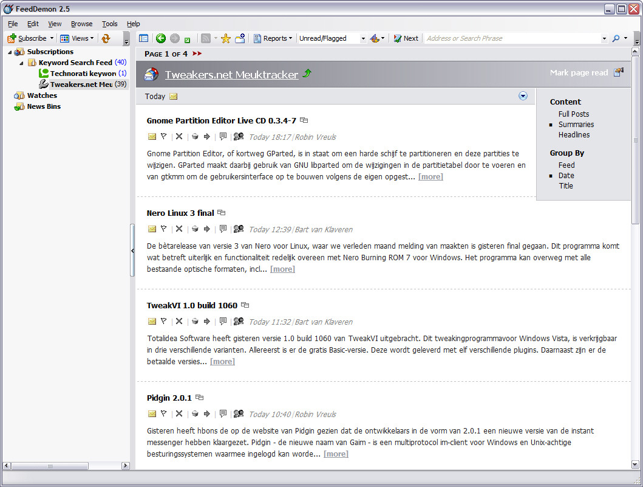
Task: Group items by Date
Action: click(x=566, y=175)
